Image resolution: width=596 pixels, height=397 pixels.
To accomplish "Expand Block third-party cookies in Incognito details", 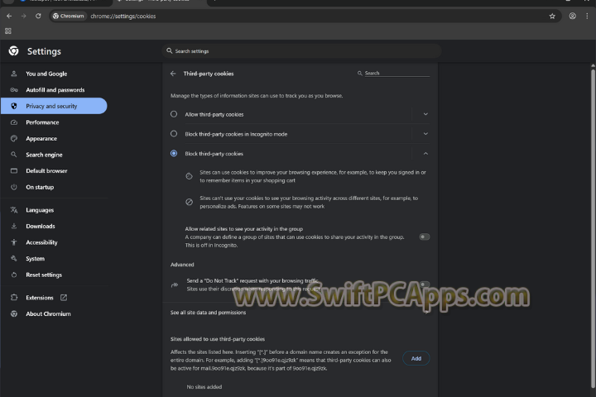I will tap(425, 134).
